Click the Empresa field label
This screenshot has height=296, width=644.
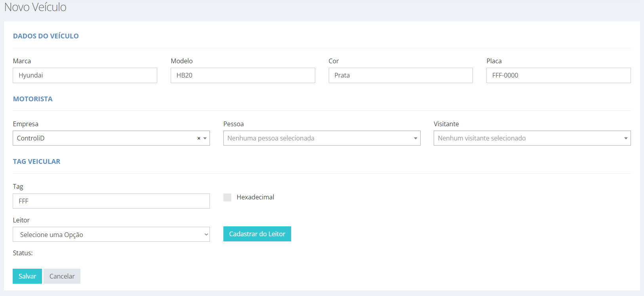(x=26, y=124)
